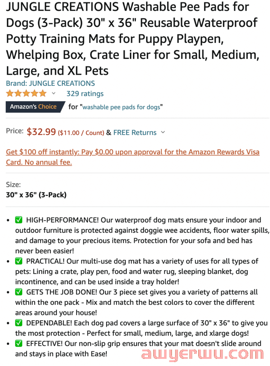Viewport: 270px width, 366px height.
Task: Click the $32.99 price
Action: tap(41, 132)
